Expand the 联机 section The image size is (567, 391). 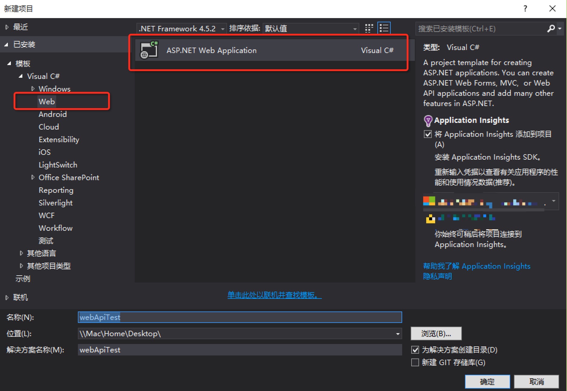(7, 298)
